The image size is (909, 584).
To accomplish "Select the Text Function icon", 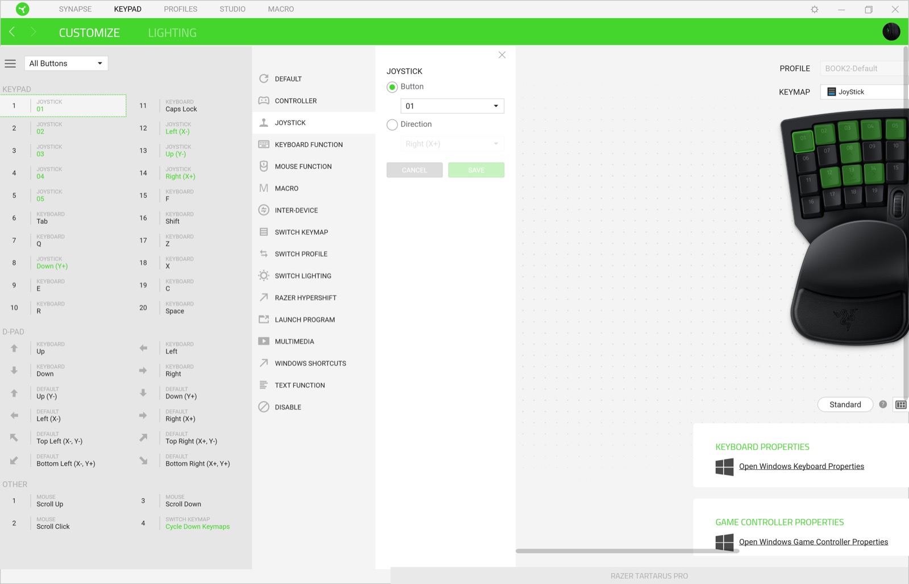I will [x=264, y=385].
